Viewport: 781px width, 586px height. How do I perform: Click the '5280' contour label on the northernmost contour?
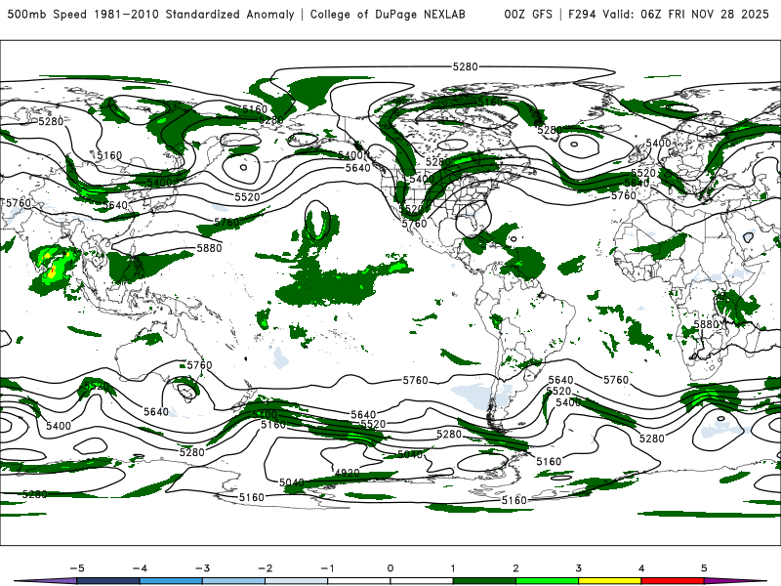point(466,66)
